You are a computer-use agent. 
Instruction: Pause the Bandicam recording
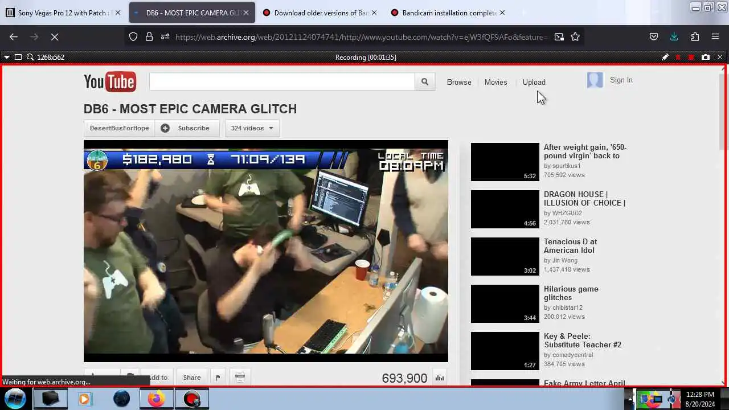pos(678,57)
